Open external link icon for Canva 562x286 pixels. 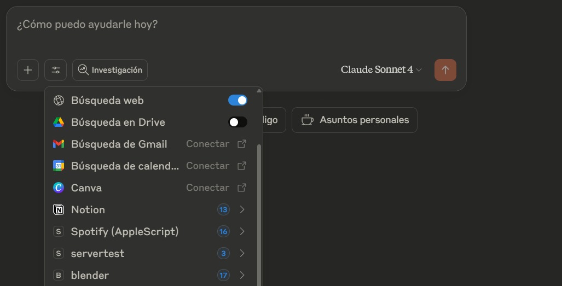[242, 188]
